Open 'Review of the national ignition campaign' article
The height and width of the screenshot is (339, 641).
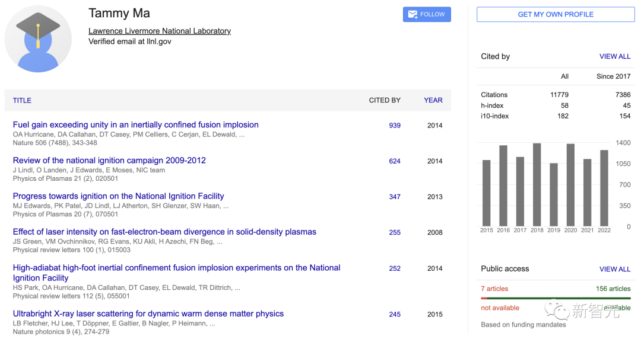[109, 161]
